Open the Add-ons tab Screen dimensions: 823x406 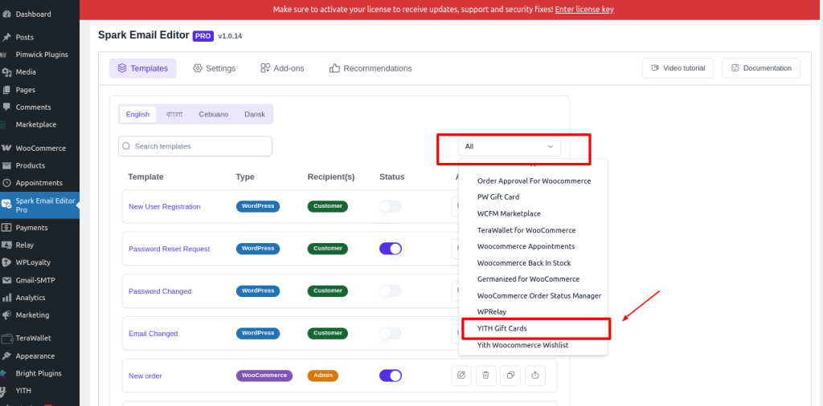coord(282,68)
